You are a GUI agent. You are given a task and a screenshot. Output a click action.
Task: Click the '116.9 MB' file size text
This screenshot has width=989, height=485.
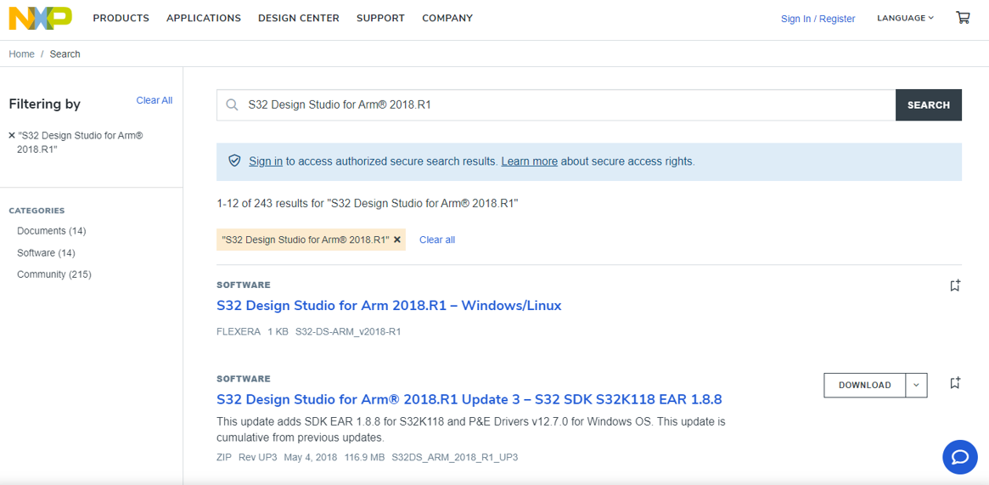(364, 457)
